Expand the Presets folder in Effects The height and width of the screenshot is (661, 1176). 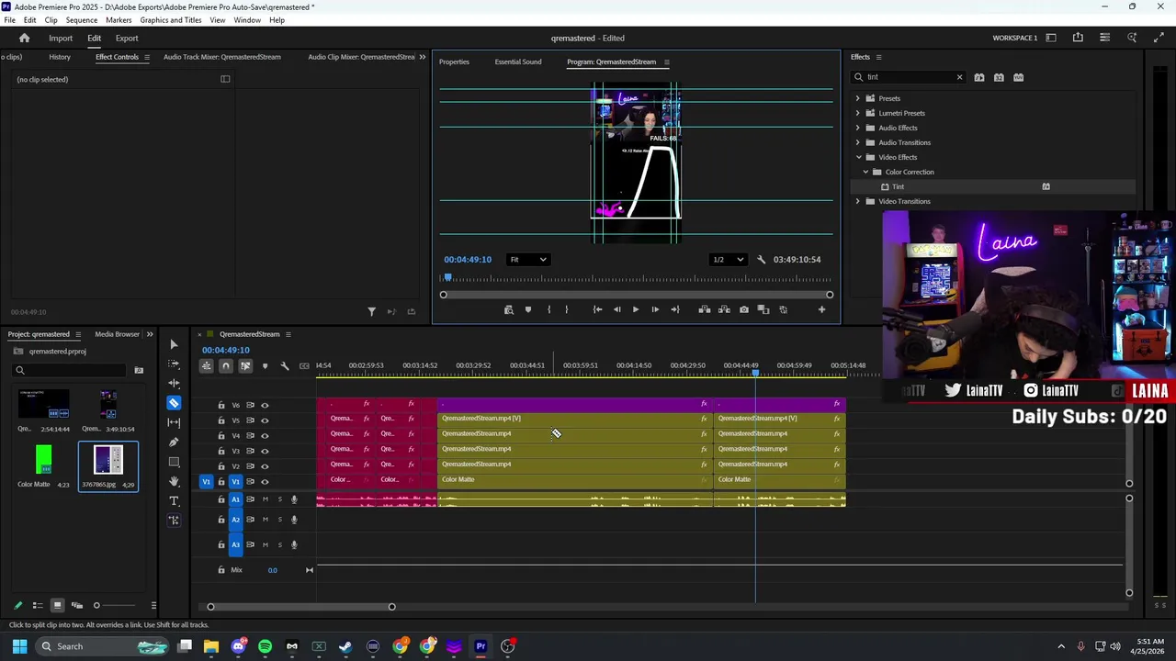(x=858, y=98)
